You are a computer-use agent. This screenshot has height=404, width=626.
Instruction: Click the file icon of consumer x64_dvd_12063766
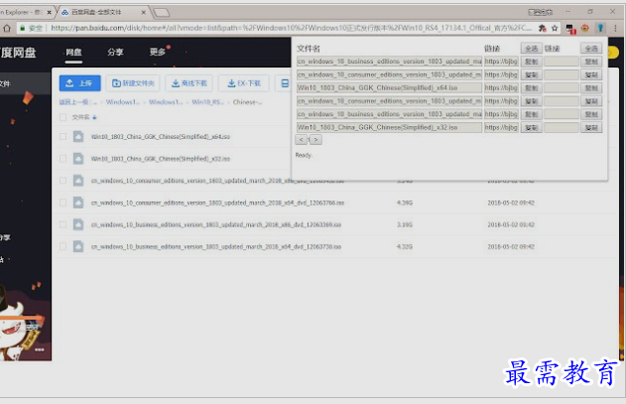coord(78,202)
